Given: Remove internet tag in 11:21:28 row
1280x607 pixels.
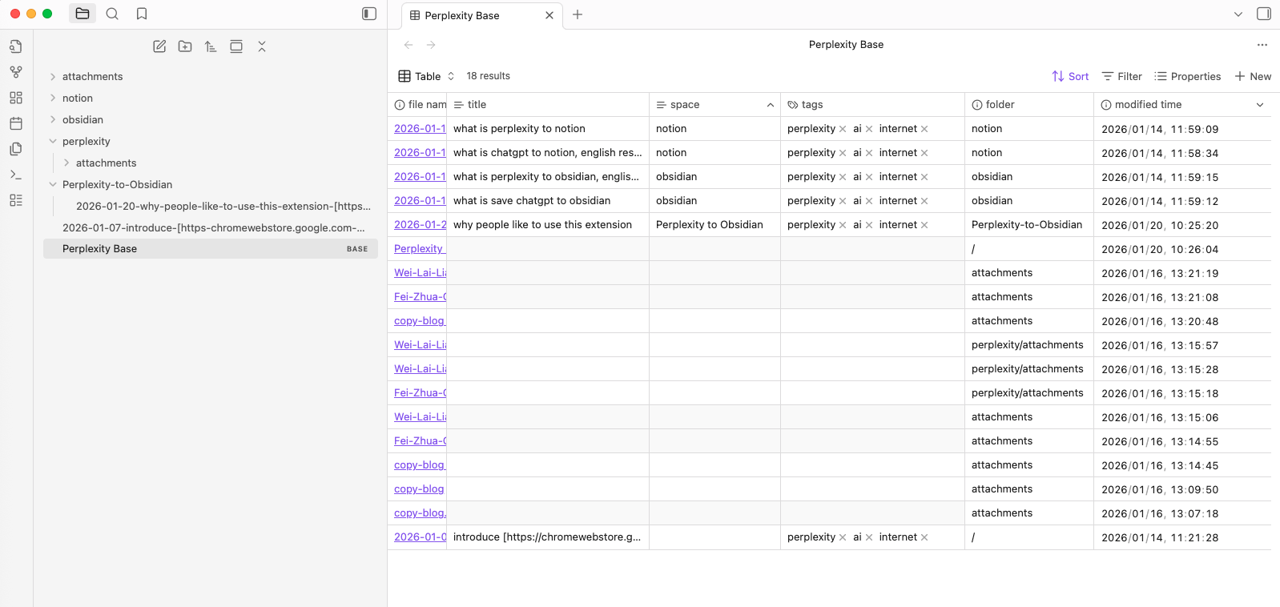Looking at the screenshot, I should 924,537.
